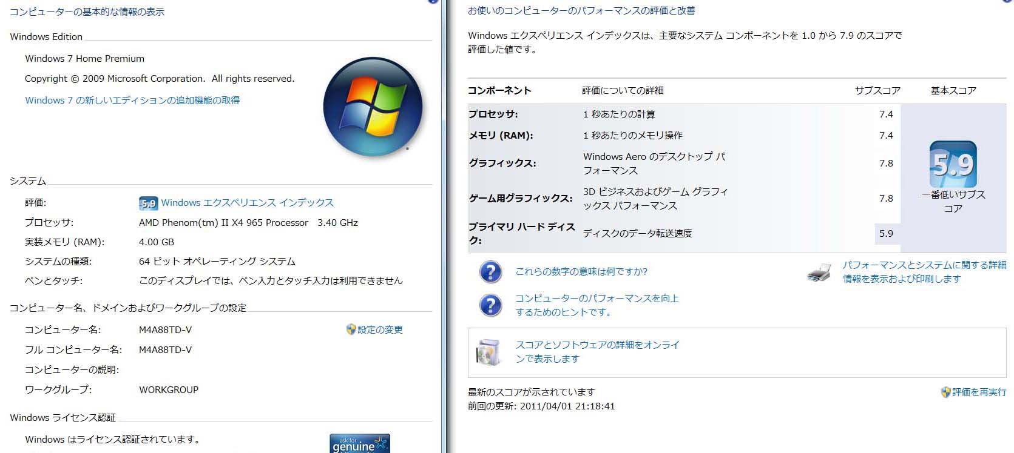This screenshot has width=1014, height=453.
Task: Click the help icon beside コンピューターのパフォーマンスを向上
Action: click(490, 305)
